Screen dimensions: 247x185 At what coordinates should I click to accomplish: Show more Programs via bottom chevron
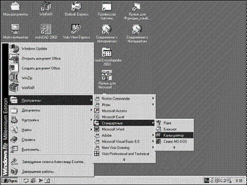124,160
